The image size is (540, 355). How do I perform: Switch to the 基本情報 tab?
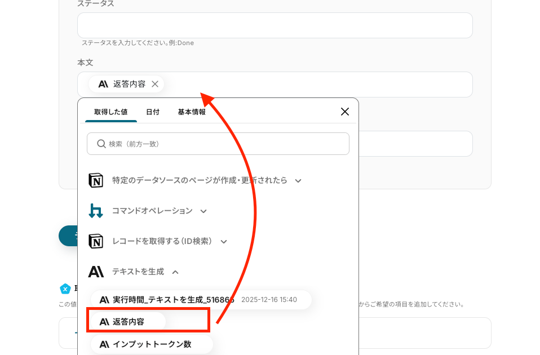tap(192, 112)
